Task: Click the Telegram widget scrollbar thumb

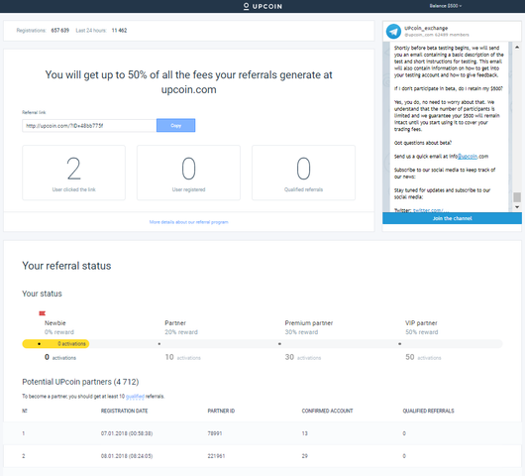Action: 517,196
